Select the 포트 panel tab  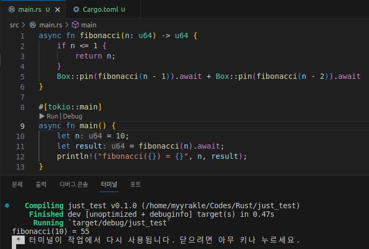click(136, 184)
